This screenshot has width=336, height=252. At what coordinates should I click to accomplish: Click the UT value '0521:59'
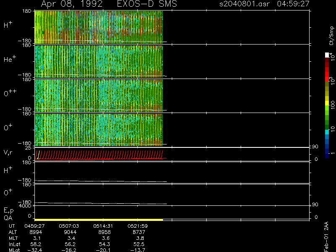coord(138,226)
